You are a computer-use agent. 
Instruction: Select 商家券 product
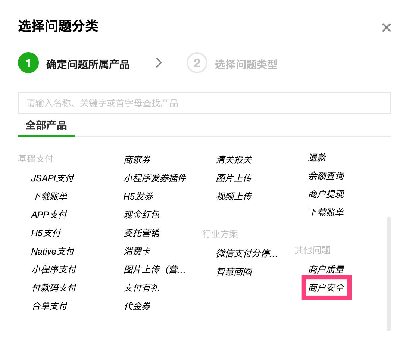coord(137,160)
